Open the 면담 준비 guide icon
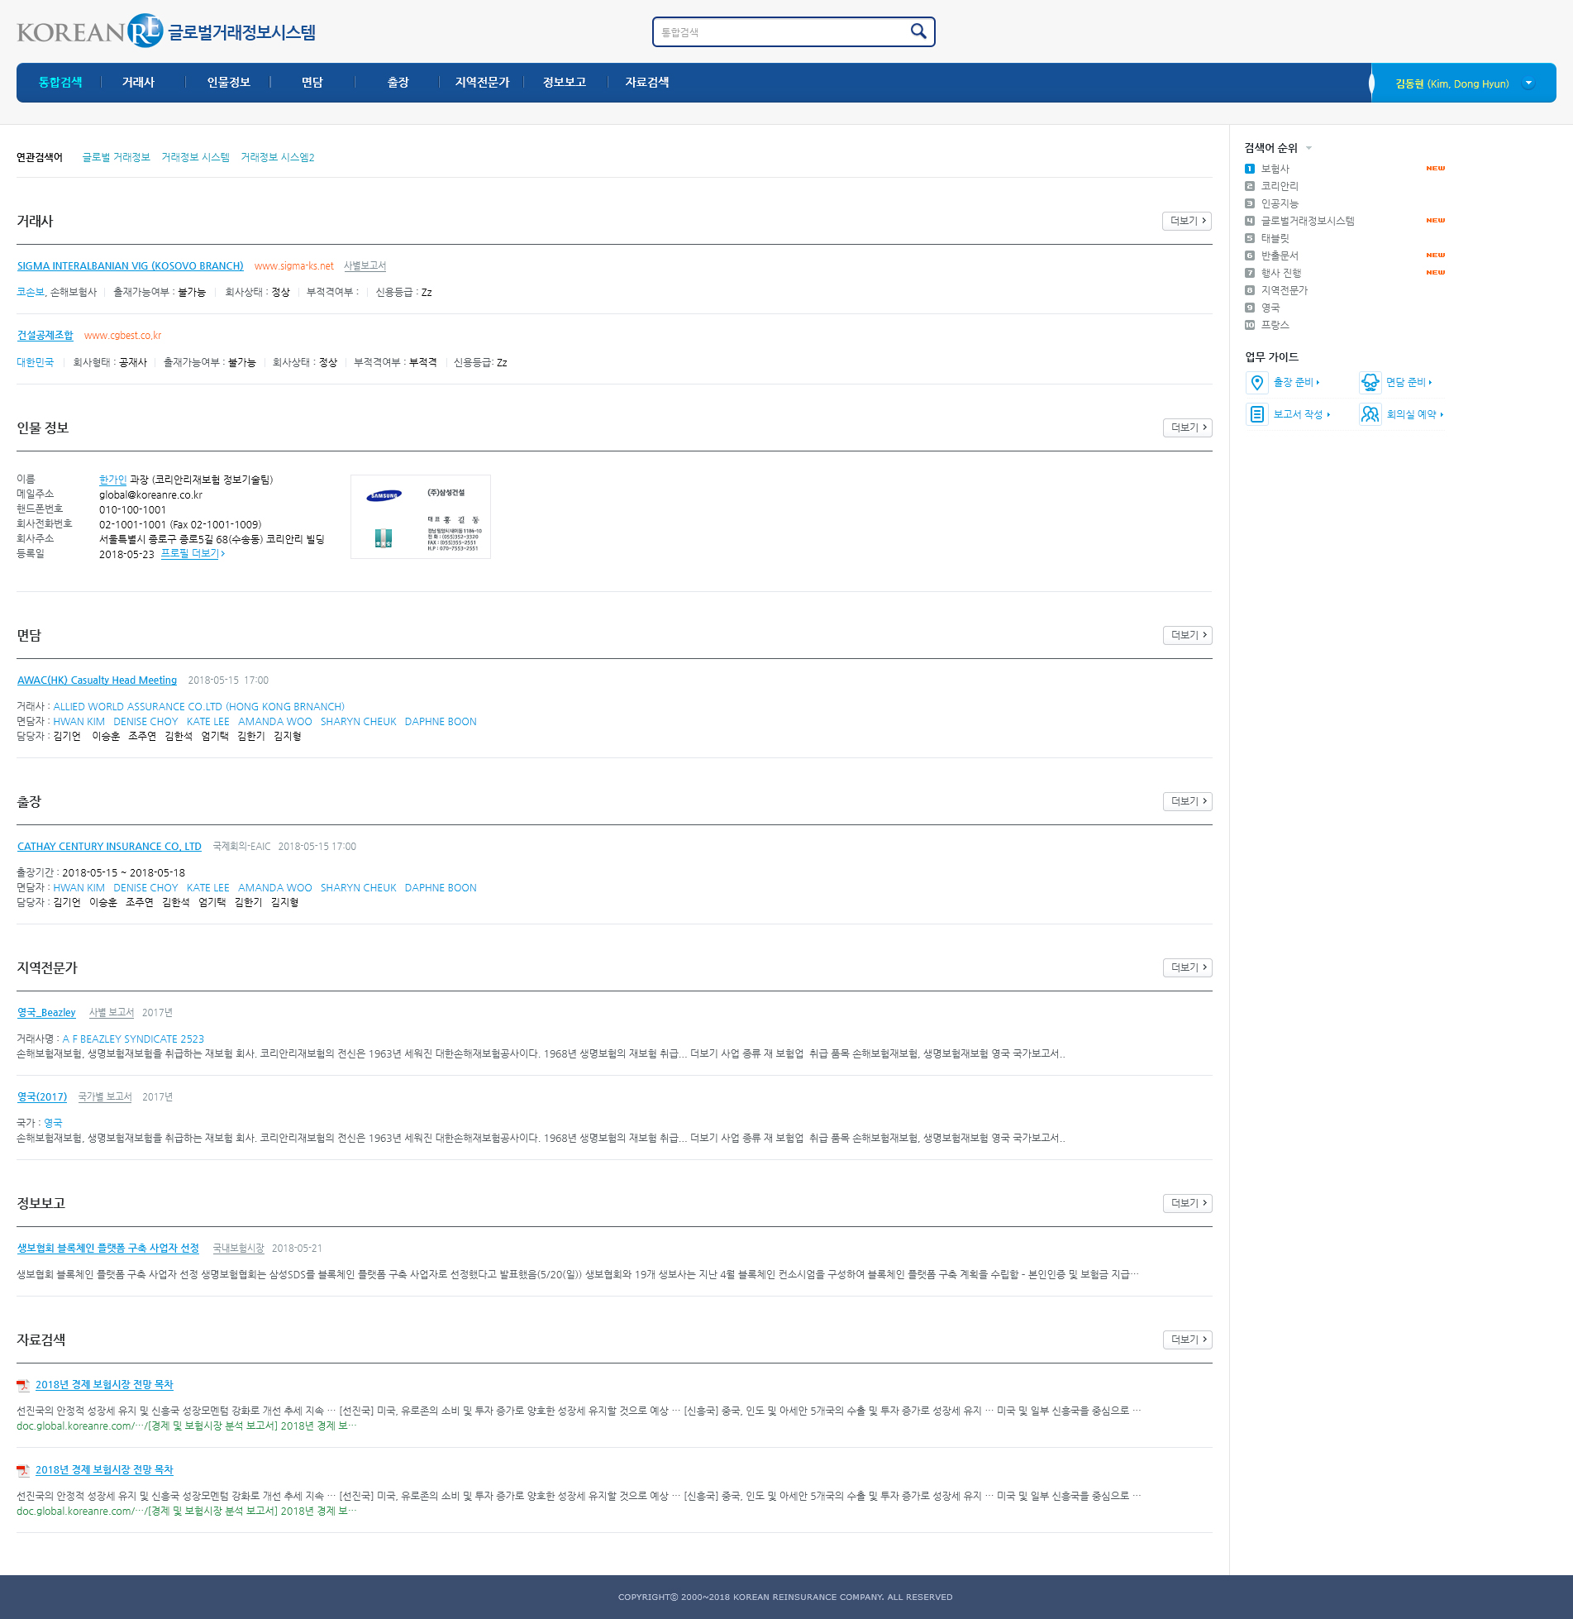Viewport: 1573px width, 1619px height. (1370, 383)
